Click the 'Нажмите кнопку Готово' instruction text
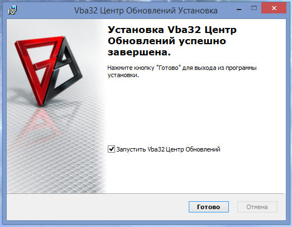This screenshot has height=227, width=292. pyautogui.click(x=182, y=71)
